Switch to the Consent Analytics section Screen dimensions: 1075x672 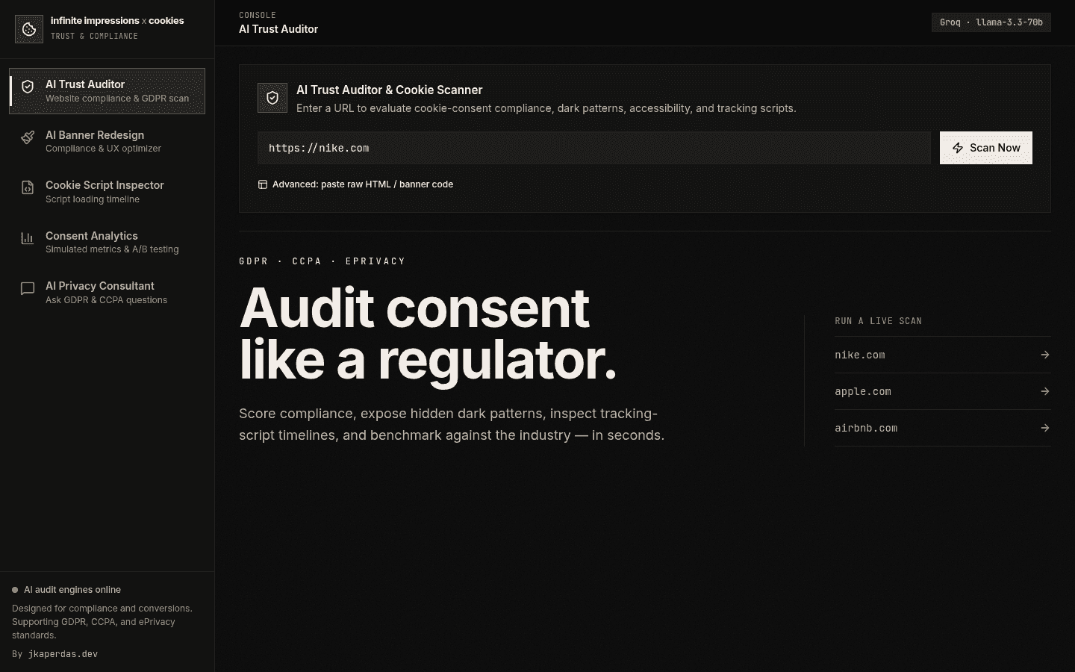[107, 242]
